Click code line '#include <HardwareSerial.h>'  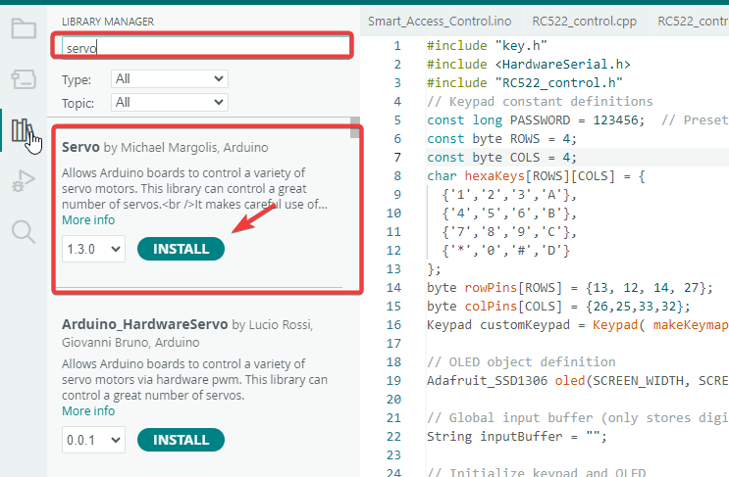tap(529, 64)
